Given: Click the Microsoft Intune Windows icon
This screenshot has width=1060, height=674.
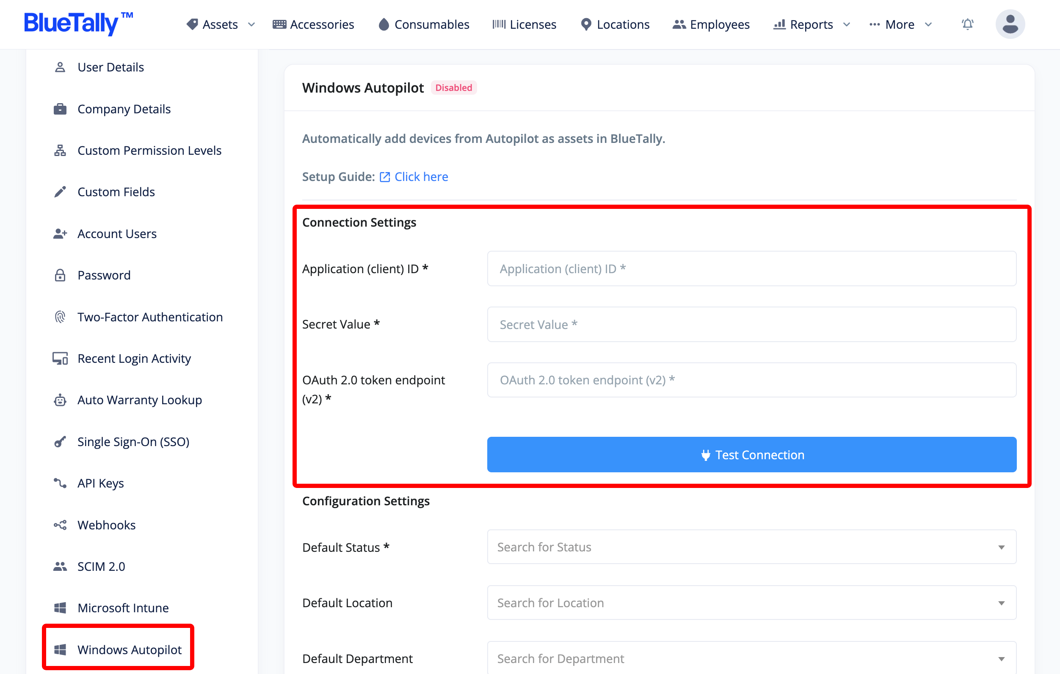Looking at the screenshot, I should click(60, 608).
